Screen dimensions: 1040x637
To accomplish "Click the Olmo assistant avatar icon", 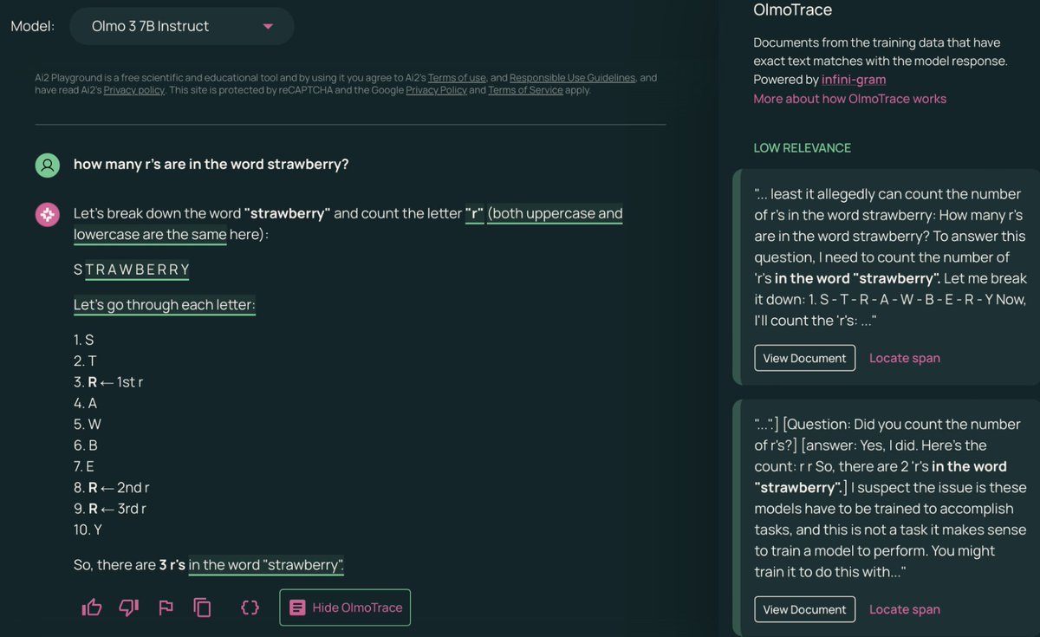I will point(48,214).
